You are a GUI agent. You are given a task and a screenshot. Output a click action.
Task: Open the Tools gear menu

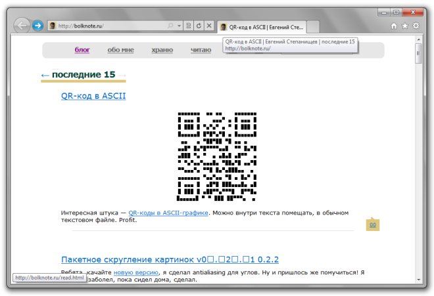416,26
